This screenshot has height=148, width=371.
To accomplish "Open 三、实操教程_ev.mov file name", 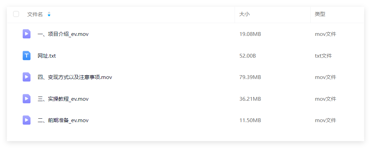I will [63, 99].
